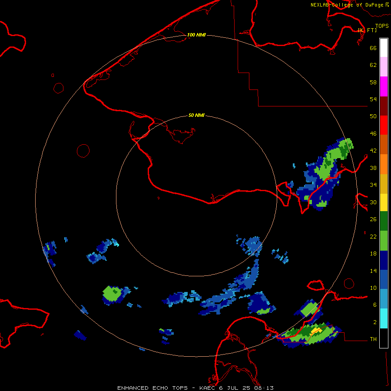This screenshot has height=391, width=391.
Task: Click the light green 26 kft swatch
Action: 384,241
